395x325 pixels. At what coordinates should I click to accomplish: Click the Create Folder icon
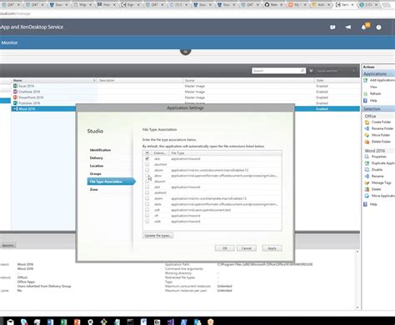(x=367, y=122)
